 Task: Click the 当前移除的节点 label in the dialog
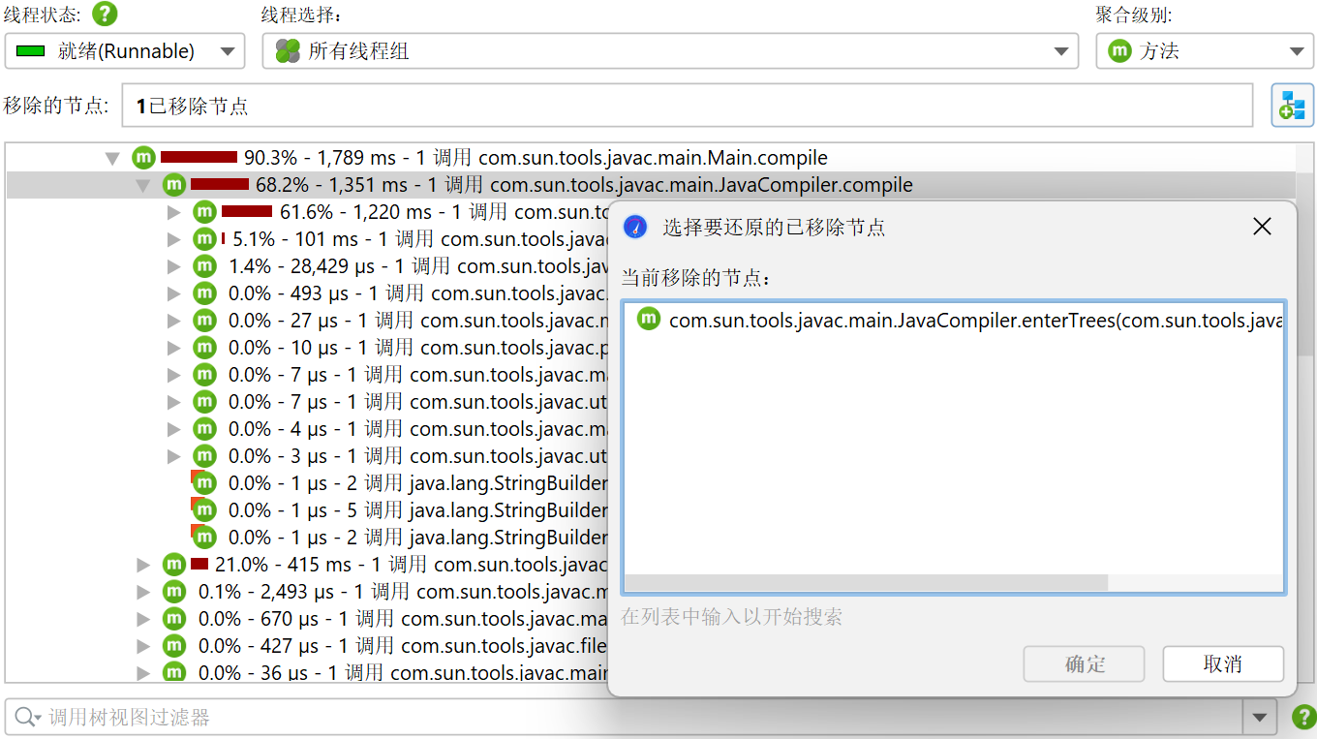[x=696, y=279]
